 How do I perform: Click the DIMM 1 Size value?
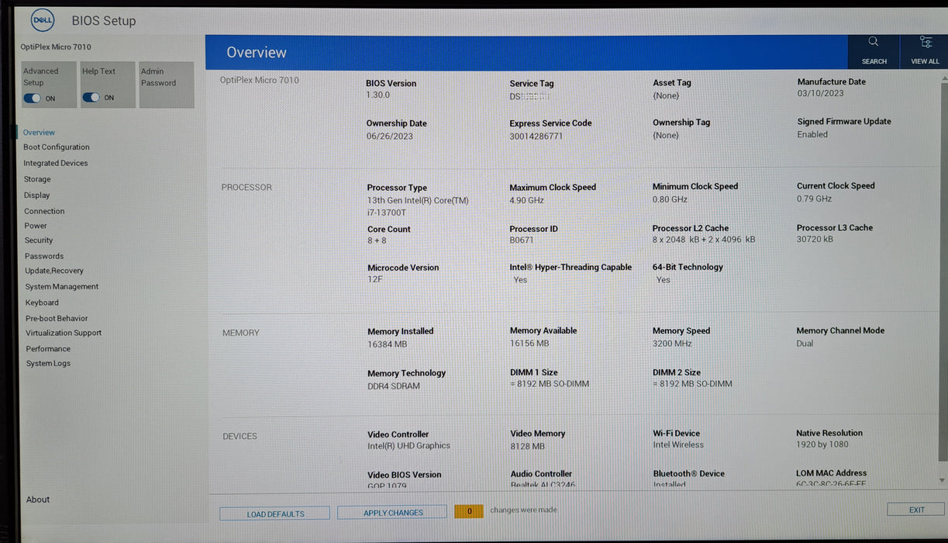[550, 384]
